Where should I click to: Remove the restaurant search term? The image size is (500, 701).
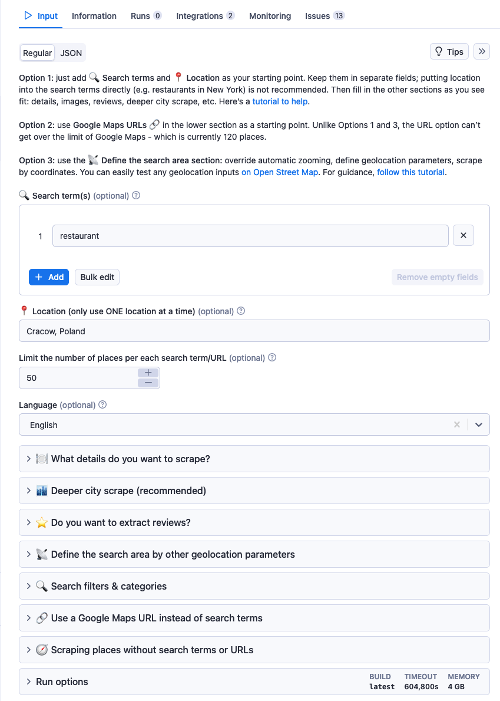pyautogui.click(x=463, y=235)
